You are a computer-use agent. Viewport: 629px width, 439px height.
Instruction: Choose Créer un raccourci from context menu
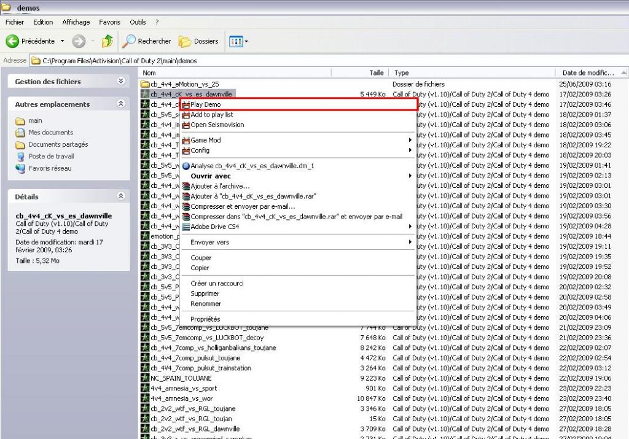(298, 284)
